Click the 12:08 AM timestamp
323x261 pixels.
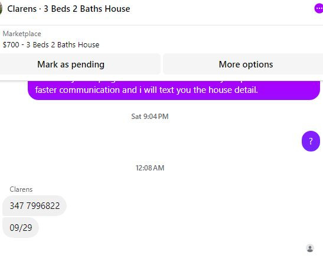pyautogui.click(x=150, y=168)
